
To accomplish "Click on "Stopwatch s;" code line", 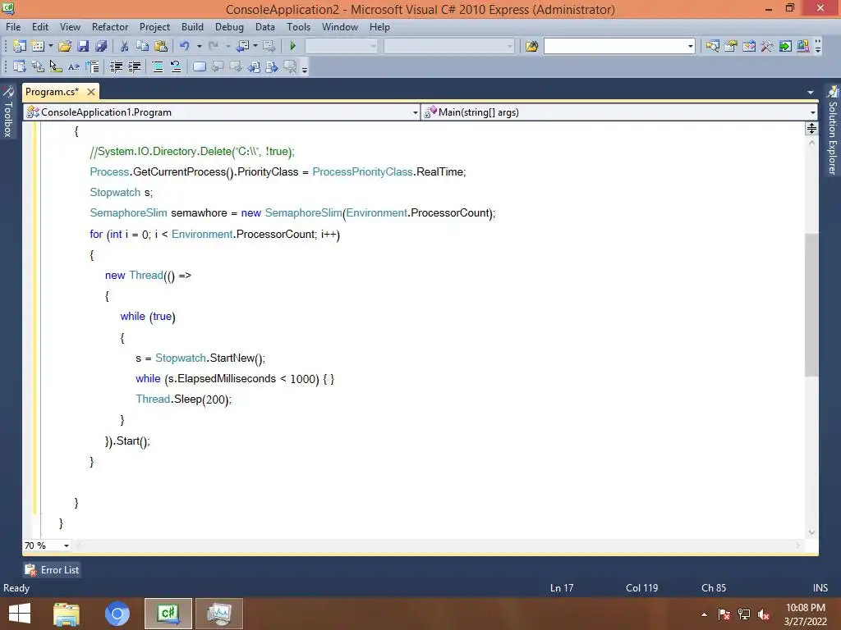I will pyautogui.click(x=122, y=192).
